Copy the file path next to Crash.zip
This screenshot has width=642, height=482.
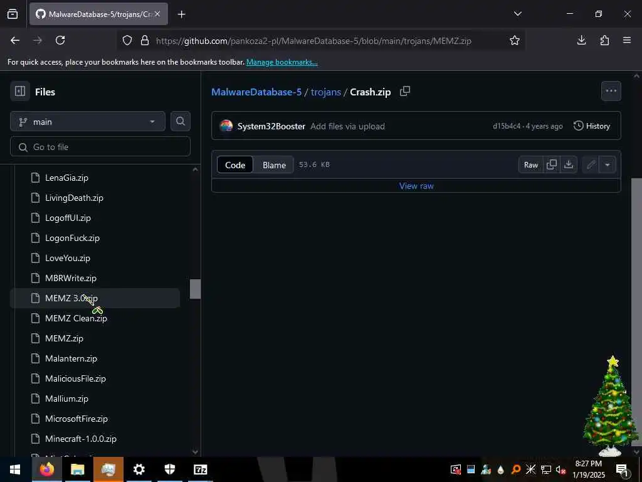pyautogui.click(x=405, y=92)
